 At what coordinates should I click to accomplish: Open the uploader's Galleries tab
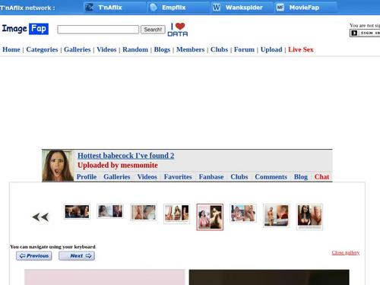[x=117, y=177]
